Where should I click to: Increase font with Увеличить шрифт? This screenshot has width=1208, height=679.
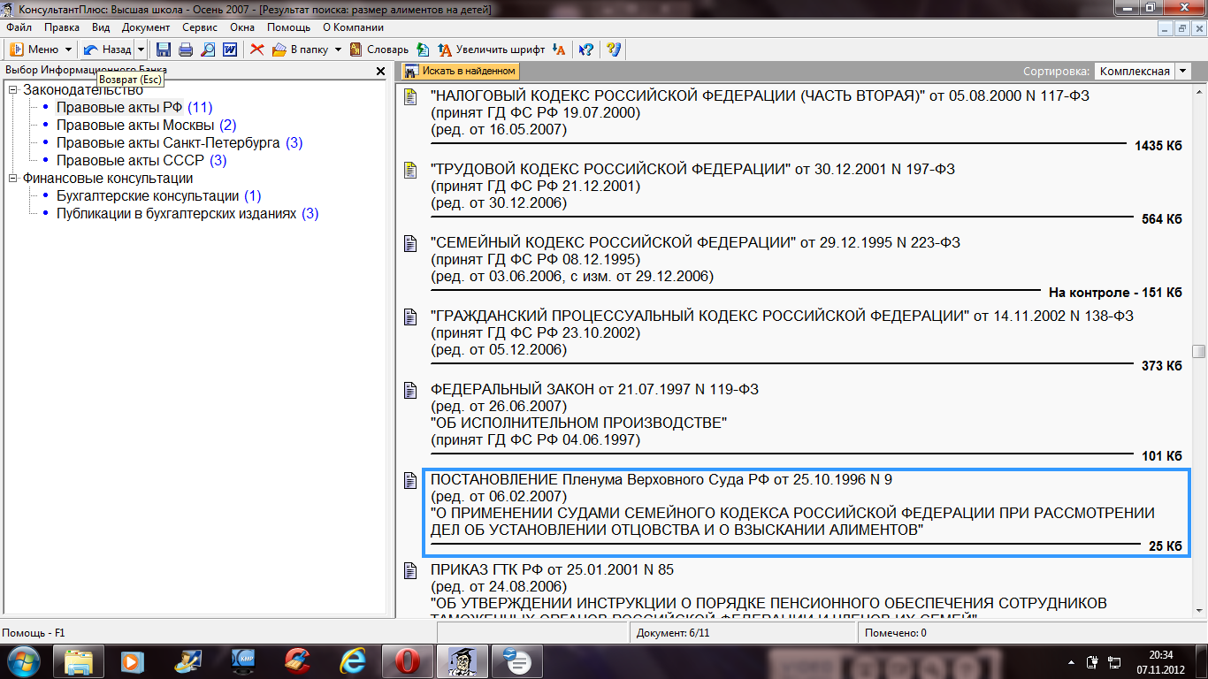coord(490,50)
